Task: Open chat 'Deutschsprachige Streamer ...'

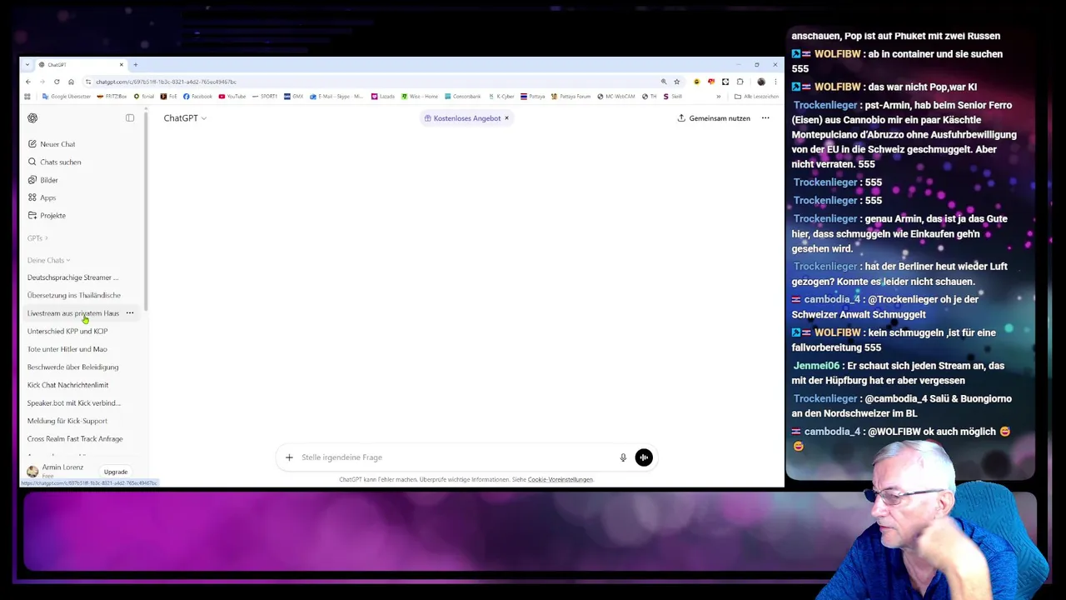Action: point(73,277)
